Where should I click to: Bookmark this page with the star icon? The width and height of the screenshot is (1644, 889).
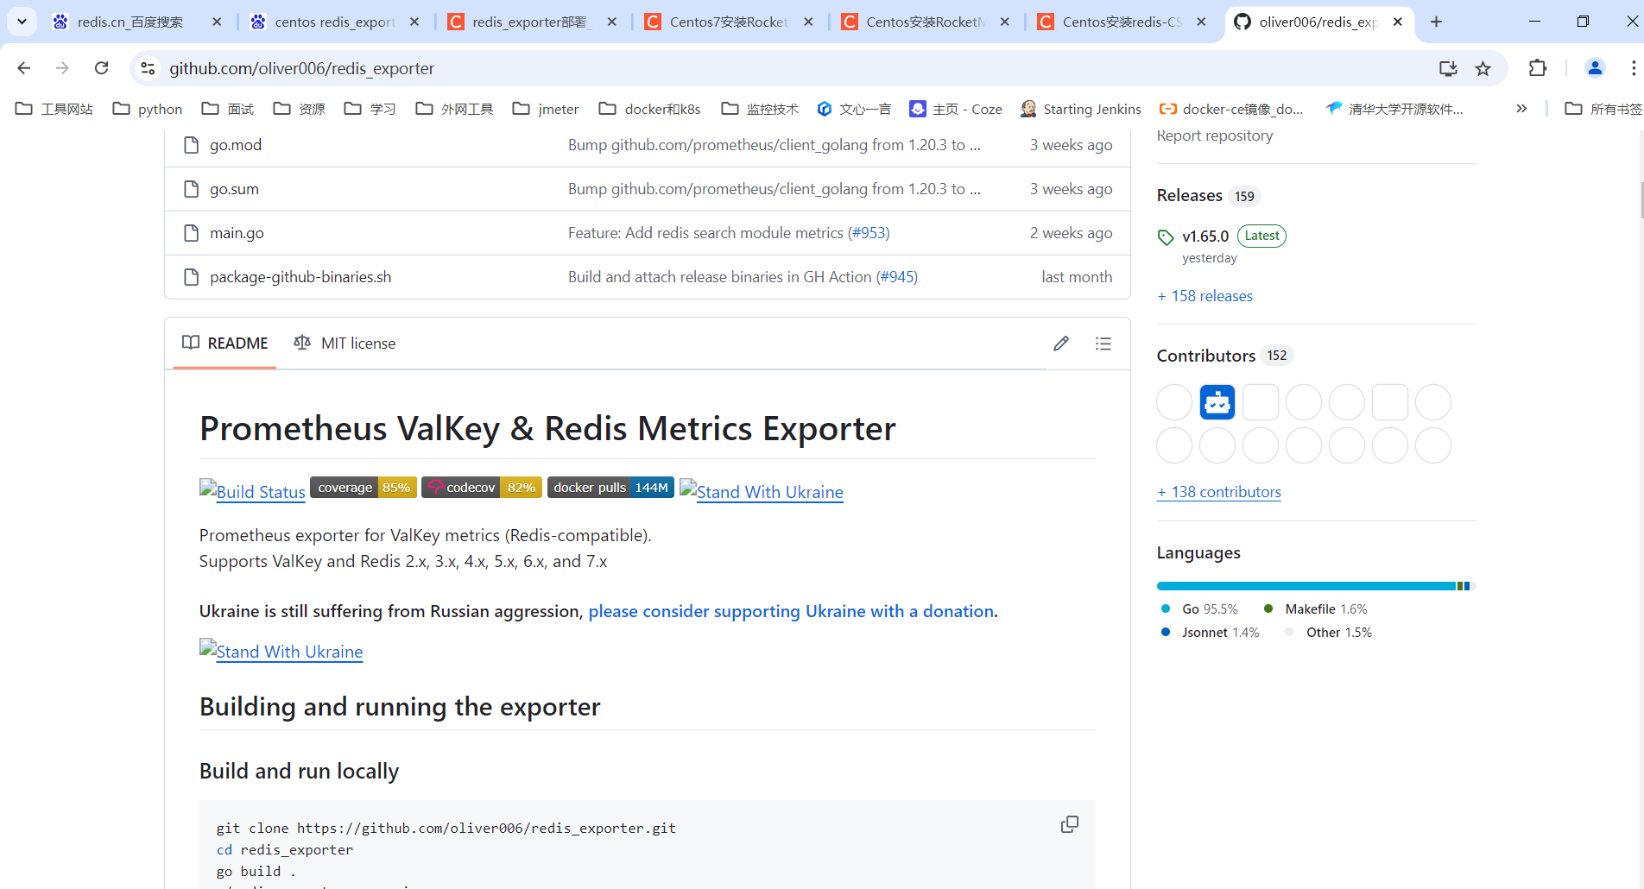(1483, 68)
